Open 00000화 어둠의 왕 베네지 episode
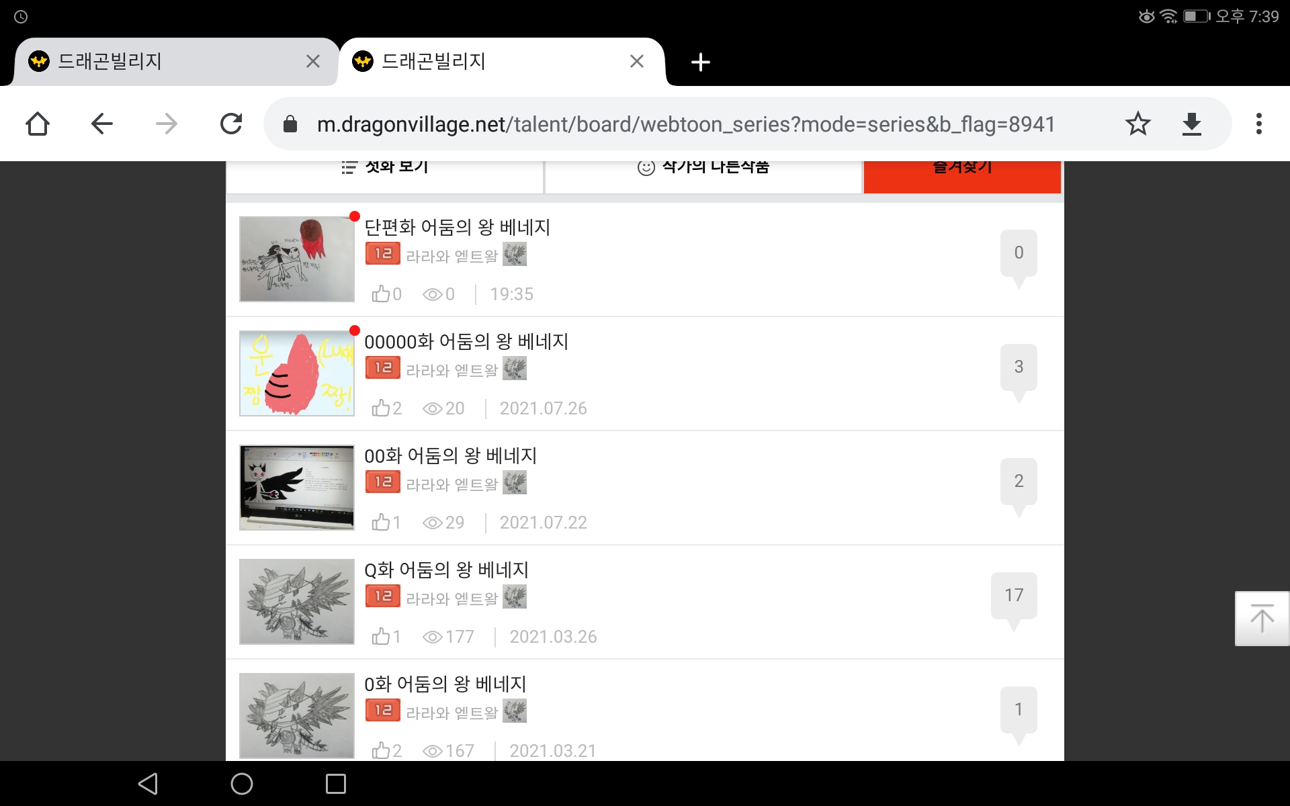Screen dimensions: 1290x806 (x=466, y=341)
